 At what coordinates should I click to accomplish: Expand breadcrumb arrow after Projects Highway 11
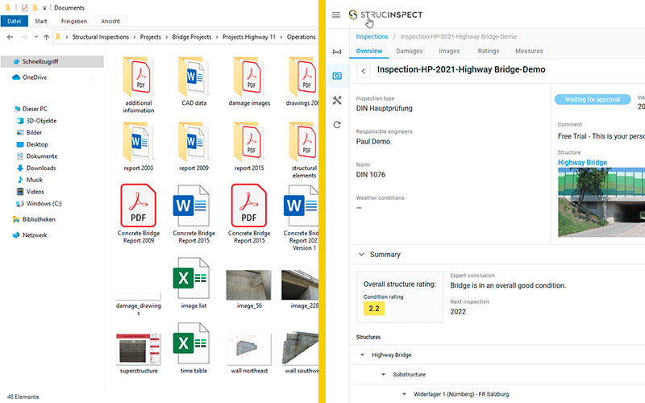(x=281, y=37)
